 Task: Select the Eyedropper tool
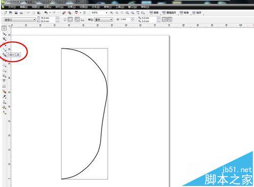click(x=4, y=97)
